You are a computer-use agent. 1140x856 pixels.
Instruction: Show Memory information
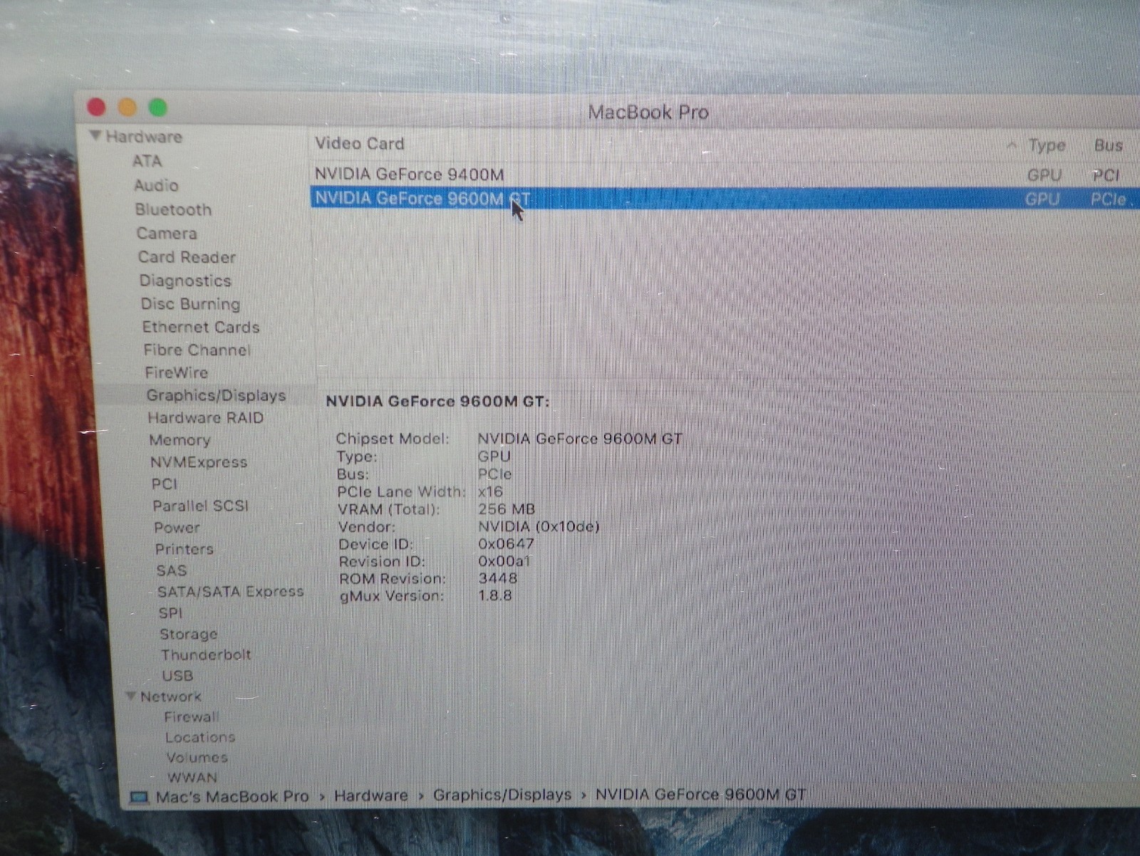(x=180, y=440)
